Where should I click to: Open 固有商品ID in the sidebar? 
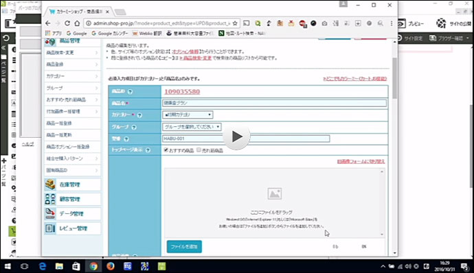(x=72, y=170)
